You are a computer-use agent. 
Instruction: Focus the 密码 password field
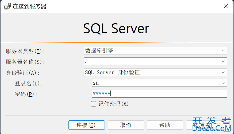(160, 94)
